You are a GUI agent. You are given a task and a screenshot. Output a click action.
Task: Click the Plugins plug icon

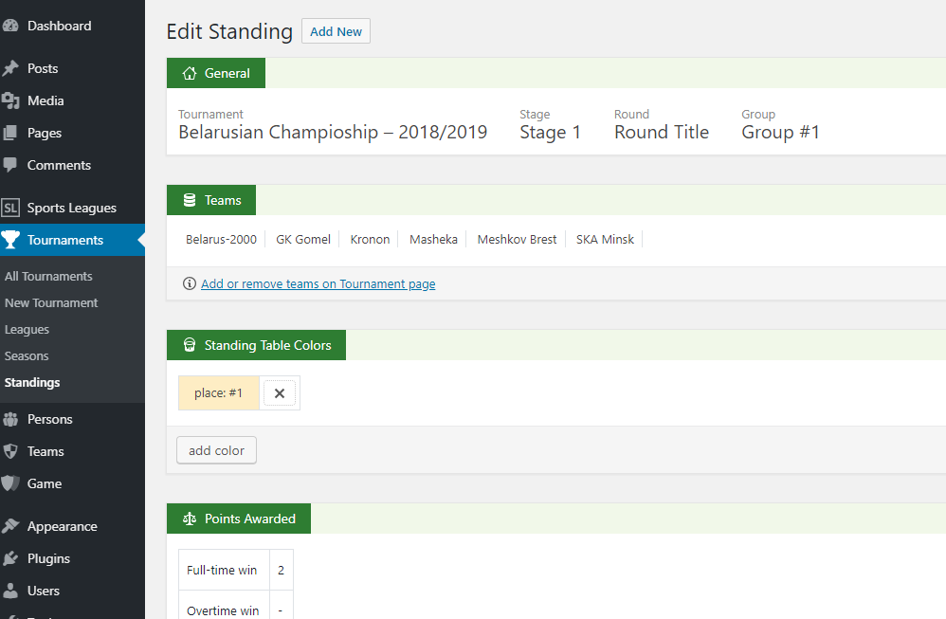click(10, 558)
